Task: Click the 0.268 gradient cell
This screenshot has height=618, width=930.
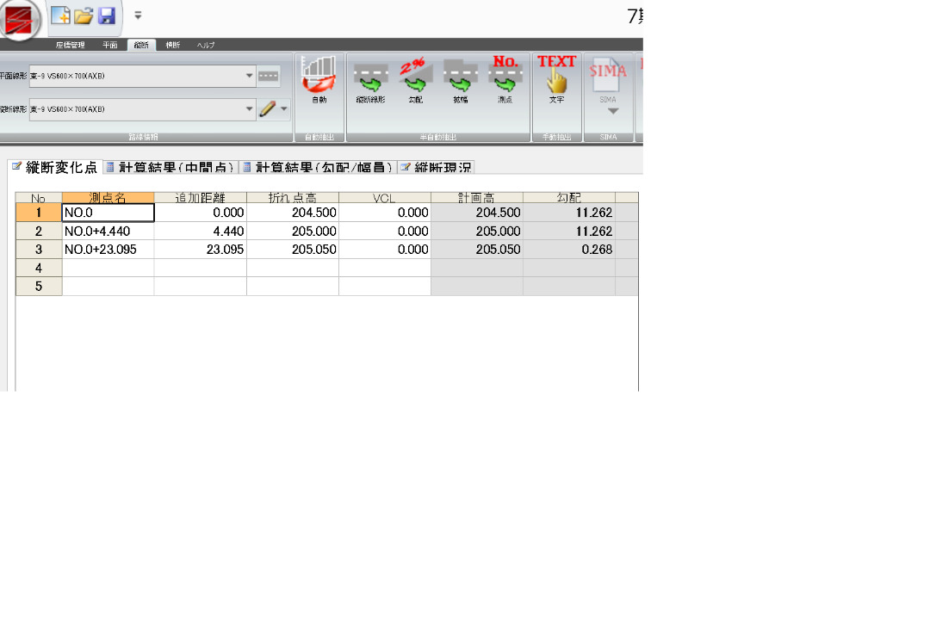Action: [569, 249]
